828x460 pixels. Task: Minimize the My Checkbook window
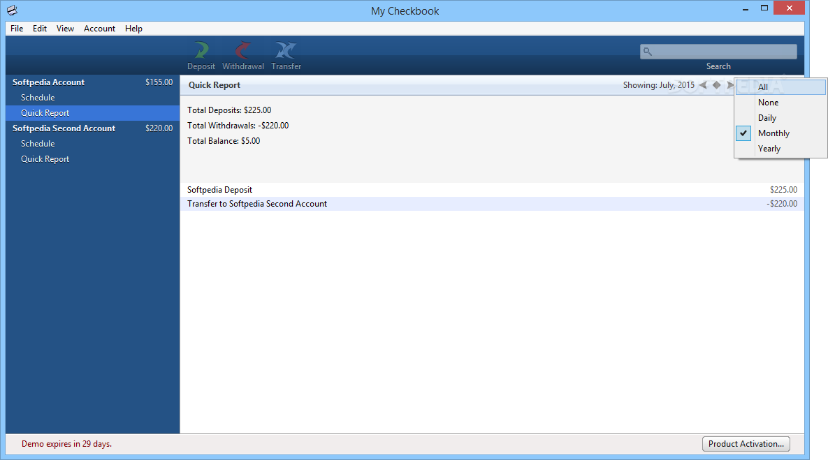click(746, 8)
